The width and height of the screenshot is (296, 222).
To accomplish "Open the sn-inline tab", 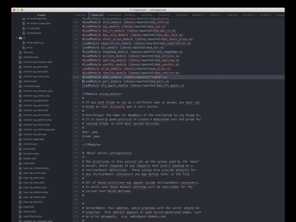I will point(249,15).
